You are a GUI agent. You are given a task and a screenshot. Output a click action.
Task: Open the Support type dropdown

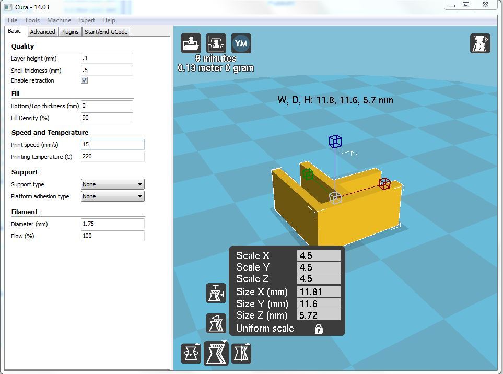click(113, 184)
